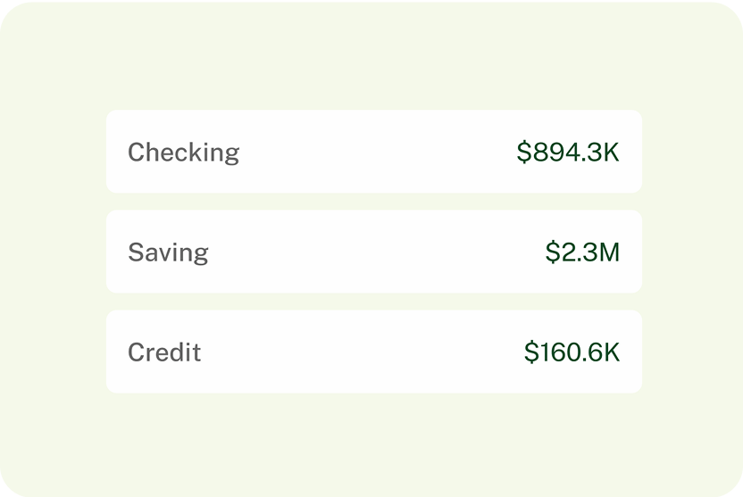Click empty space in the Checking card
The height and width of the screenshot is (497, 743).
[x=375, y=152]
